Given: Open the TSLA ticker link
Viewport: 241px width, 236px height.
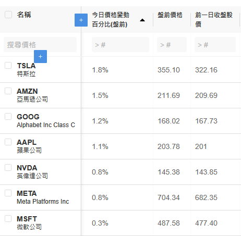Looking at the screenshot, I should pyautogui.click(x=26, y=66).
